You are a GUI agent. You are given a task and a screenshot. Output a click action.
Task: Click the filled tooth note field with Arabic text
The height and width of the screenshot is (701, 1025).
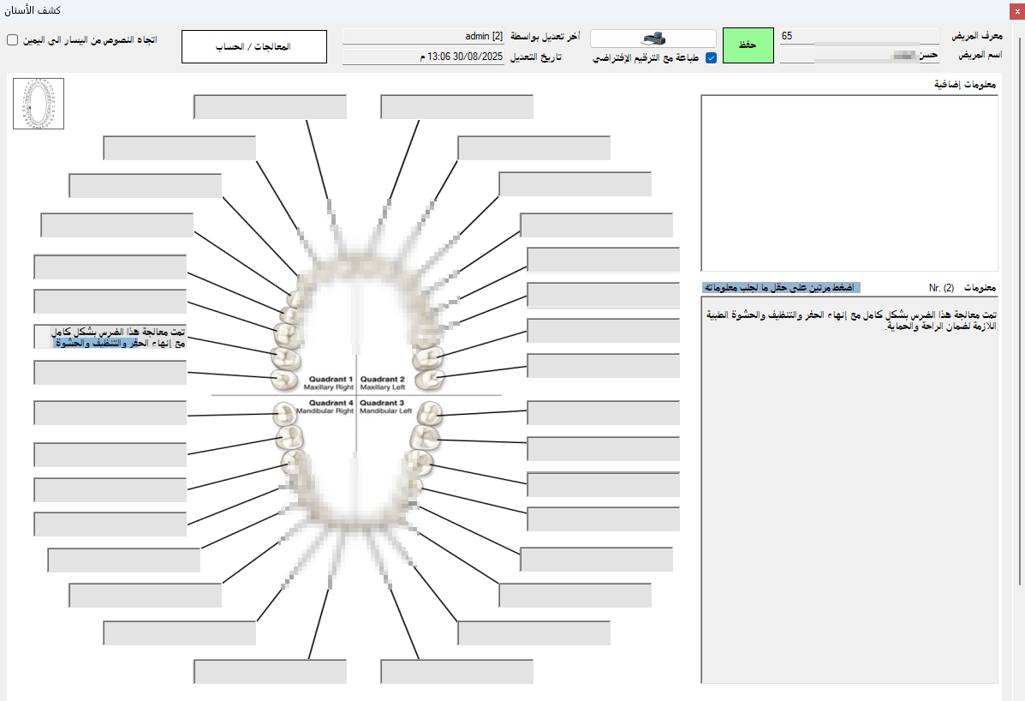(110, 337)
